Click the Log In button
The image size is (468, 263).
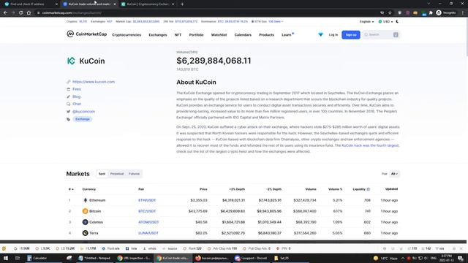click(x=333, y=35)
